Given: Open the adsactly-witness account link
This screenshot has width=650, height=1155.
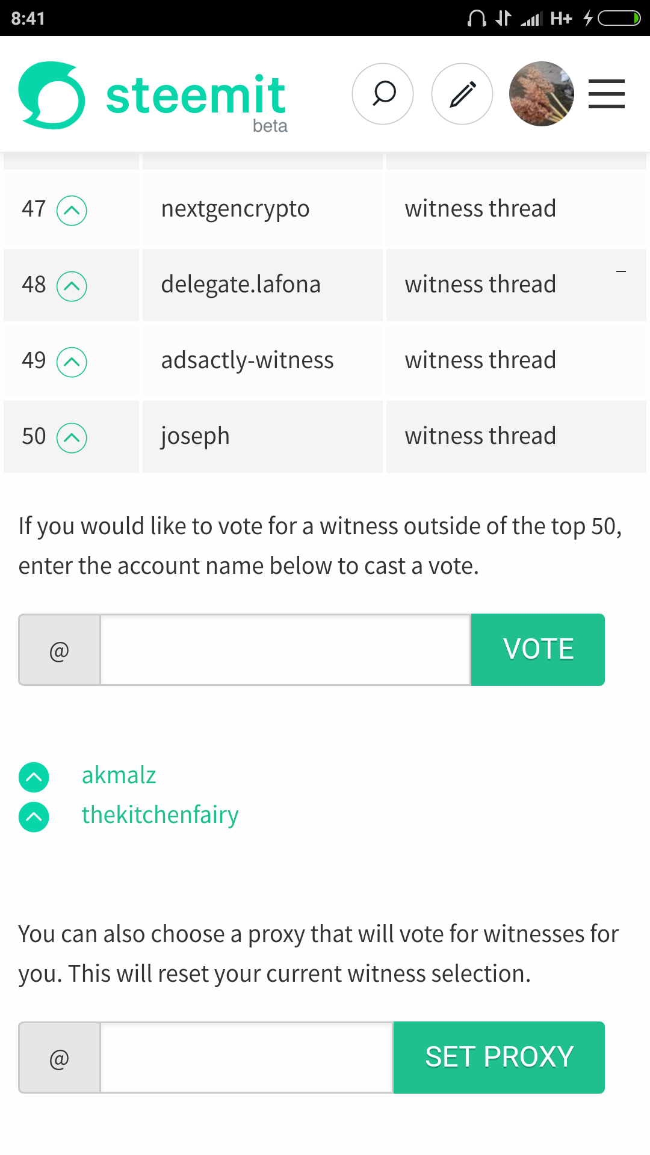Looking at the screenshot, I should (x=247, y=360).
